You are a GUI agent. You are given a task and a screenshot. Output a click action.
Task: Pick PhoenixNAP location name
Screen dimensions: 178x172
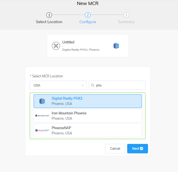point(61,128)
